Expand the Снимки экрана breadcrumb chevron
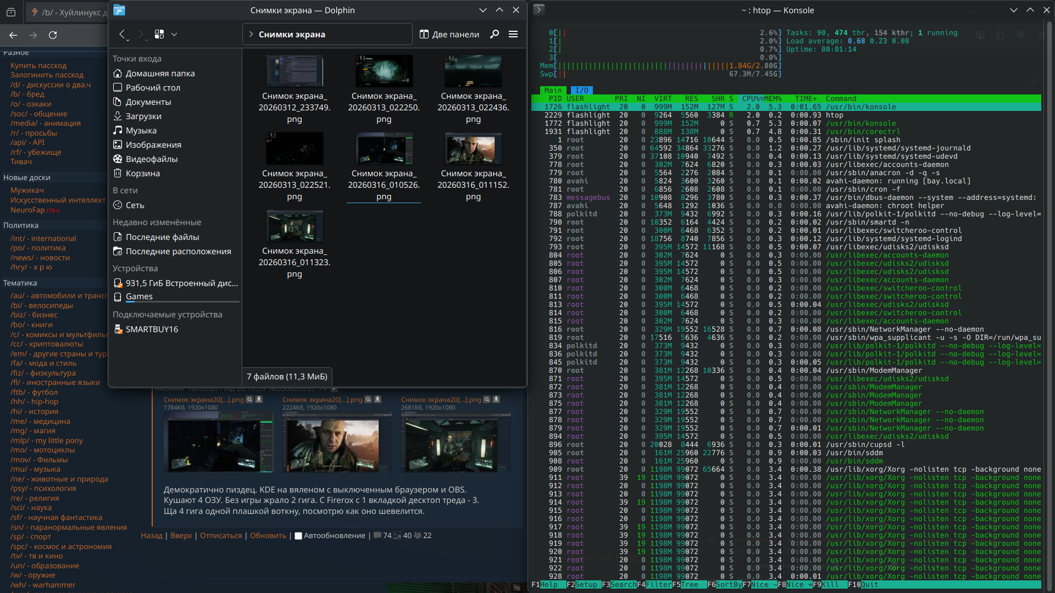 (x=251, y=34)
